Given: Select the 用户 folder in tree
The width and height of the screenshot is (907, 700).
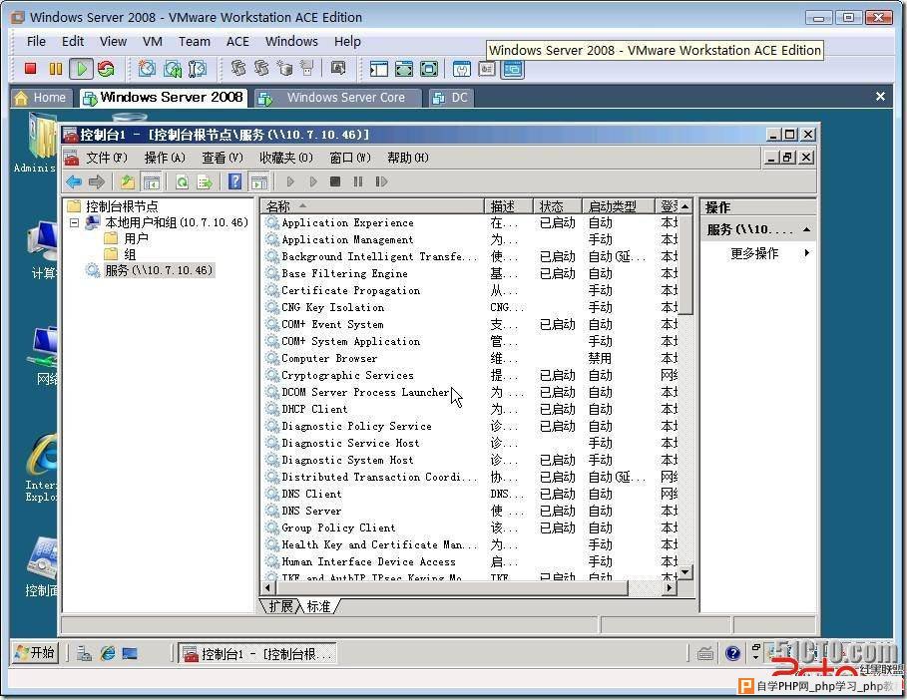Looking at the screenshot, I should 137,238.
